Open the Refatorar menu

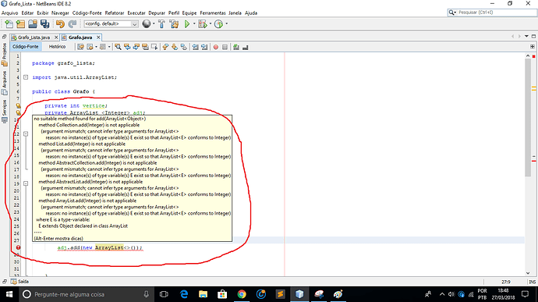115,12
